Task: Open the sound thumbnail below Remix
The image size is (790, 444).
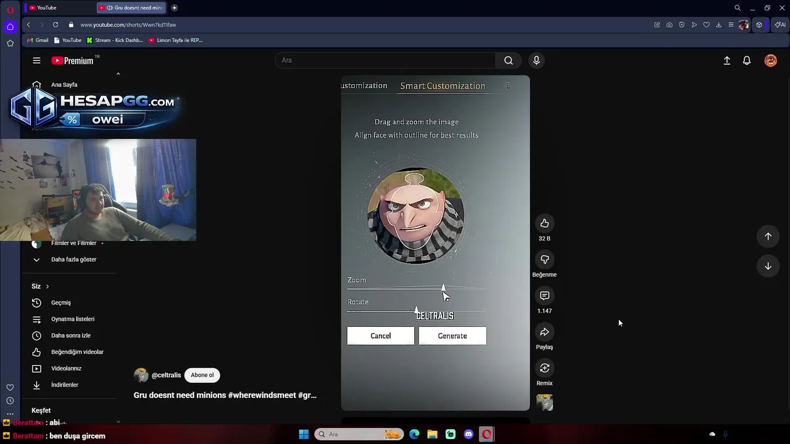Action: pos(544,403)
